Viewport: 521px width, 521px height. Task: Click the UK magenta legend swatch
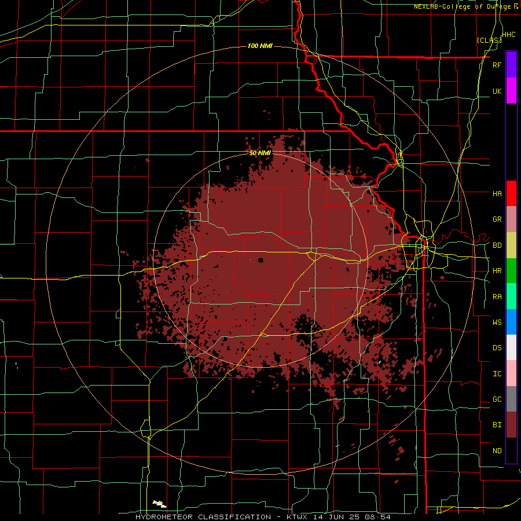tap(511, 91)
